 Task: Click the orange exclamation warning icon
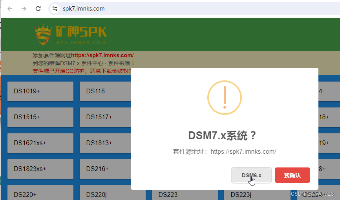[x=225, y=98]
